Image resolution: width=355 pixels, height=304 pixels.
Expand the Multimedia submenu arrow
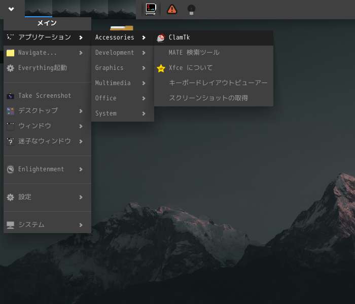[x=144, y=83]
